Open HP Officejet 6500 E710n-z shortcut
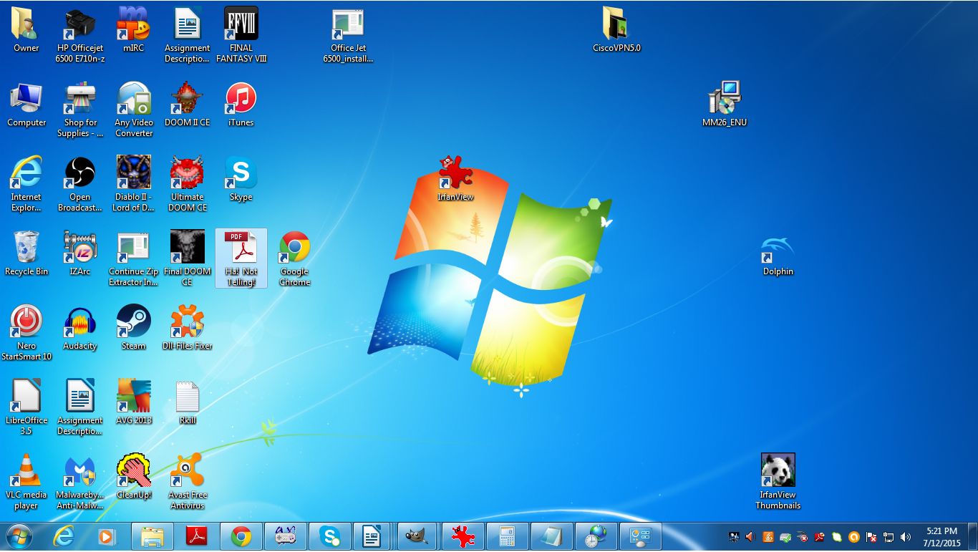This screenshot has height=552, width=978. click(80, 35)
